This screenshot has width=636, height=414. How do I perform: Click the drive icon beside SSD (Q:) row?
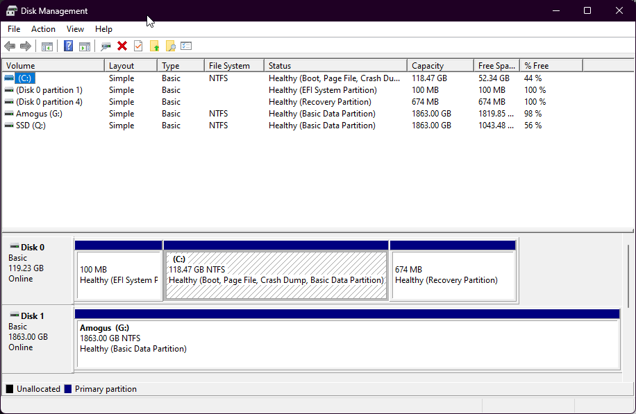pyautogui.click(x=9, y=126)
